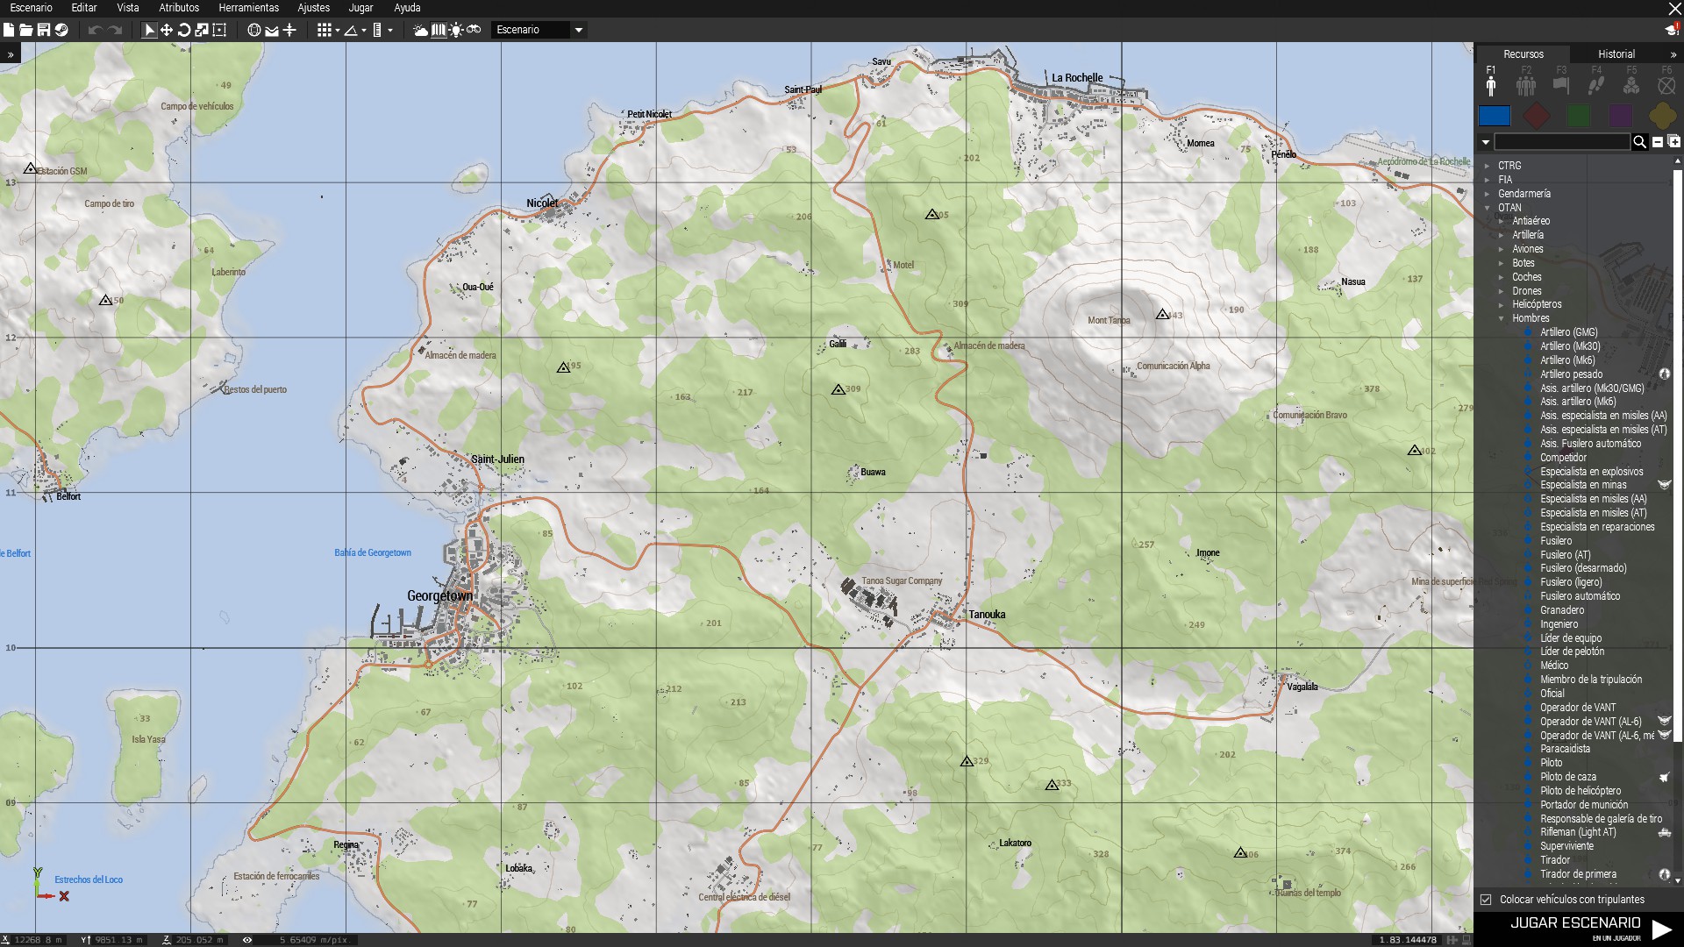
Task: Open rotation grid angle dropdown arrow
Action: coord(364,31)
